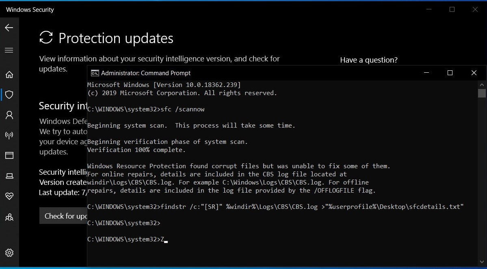Click the Command Prompt title bar icon

click(95, 73)
